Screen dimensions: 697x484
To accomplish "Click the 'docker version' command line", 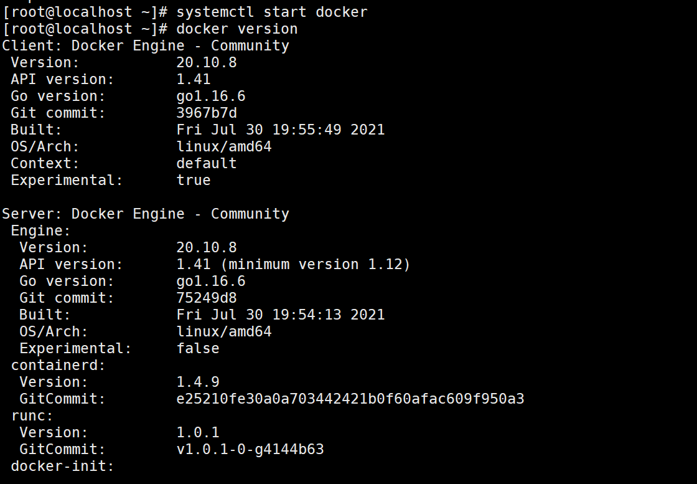I will pos(237,29).
